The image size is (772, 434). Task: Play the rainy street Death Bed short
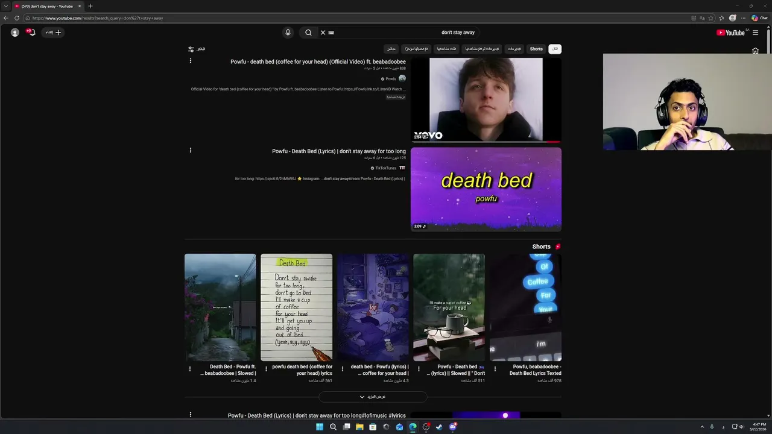pos(220,307)
